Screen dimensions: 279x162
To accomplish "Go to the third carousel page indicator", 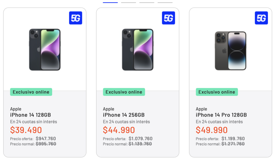I will [x=147, y=2].
